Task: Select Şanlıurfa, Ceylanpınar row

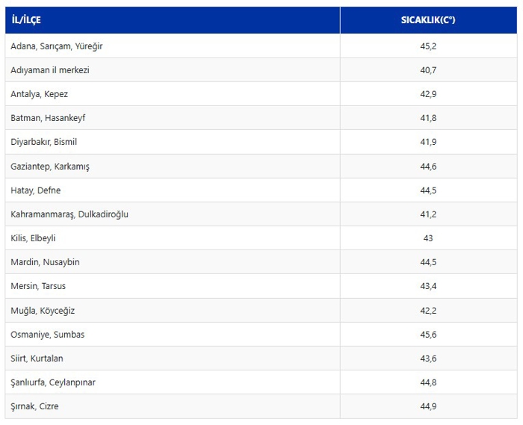Action: [x=53, y=382]
